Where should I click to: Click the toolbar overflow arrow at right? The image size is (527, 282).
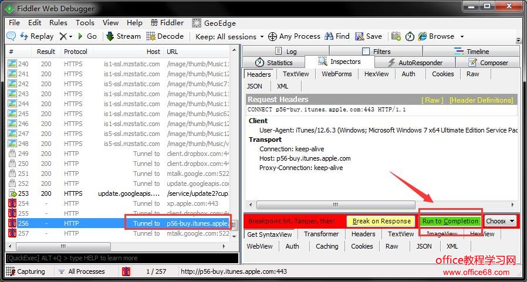tap(518, 40)
